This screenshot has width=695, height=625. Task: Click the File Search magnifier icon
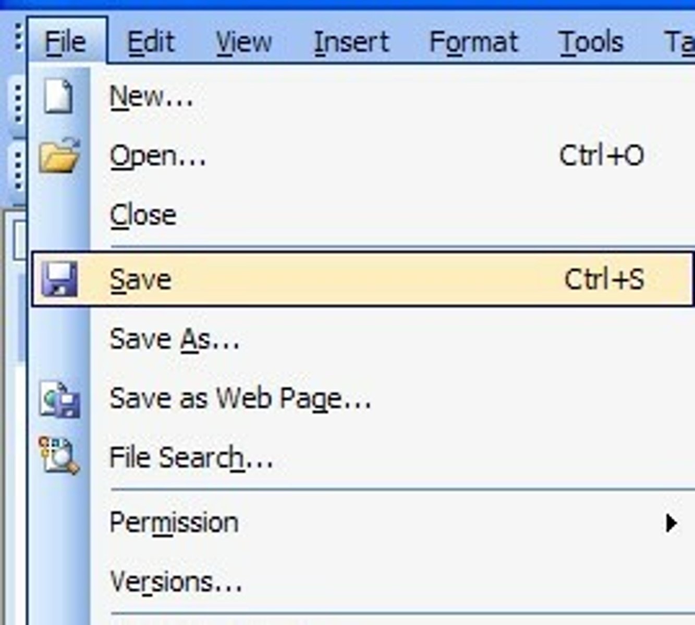(59, 456)
